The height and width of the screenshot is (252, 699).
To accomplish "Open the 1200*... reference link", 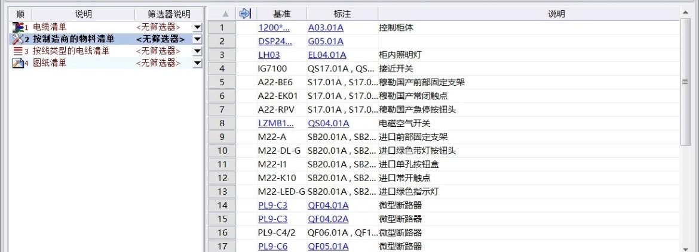I will click(274, 27).
